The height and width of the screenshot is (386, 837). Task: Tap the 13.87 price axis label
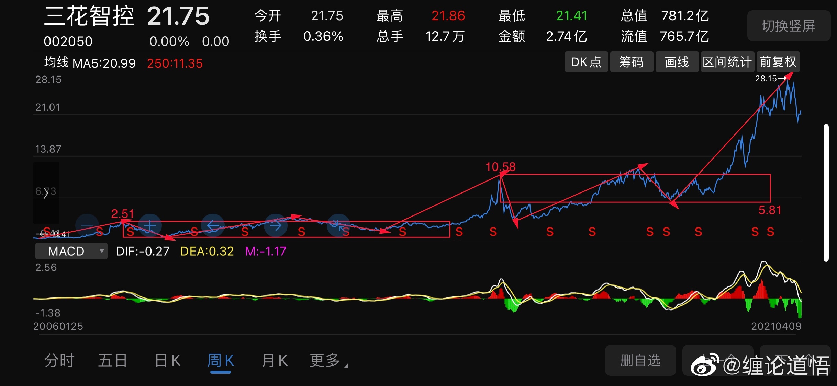(x=48, y=149)
